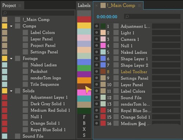Viewport: 183px width, 140px height.
Task: Click the composition icon of !_Main Comp in Project
Action: 18,19
